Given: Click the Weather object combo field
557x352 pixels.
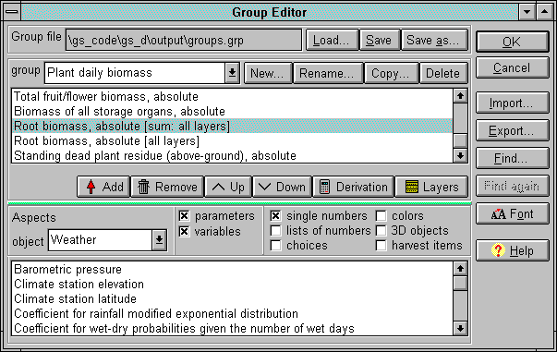Looking at the screenshot, I should pos(101,240).
